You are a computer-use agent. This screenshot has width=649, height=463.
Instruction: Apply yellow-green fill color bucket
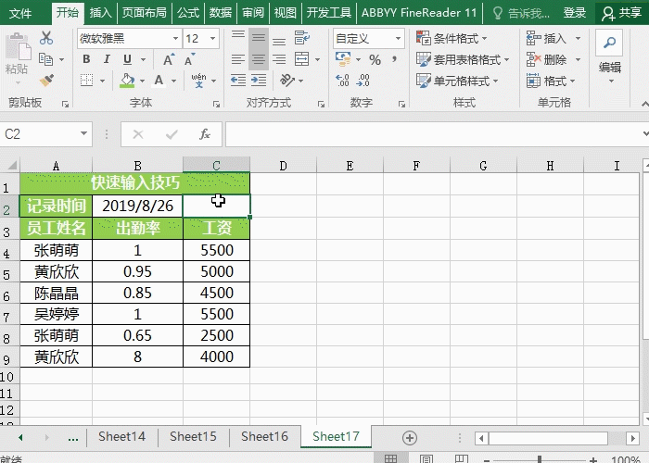click(x=127, y=81)
